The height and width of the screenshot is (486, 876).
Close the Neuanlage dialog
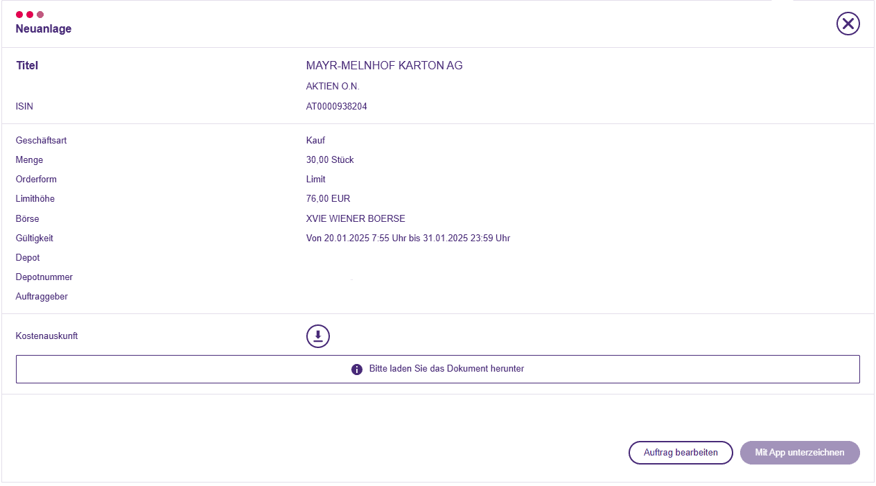(x=848, y=24)
